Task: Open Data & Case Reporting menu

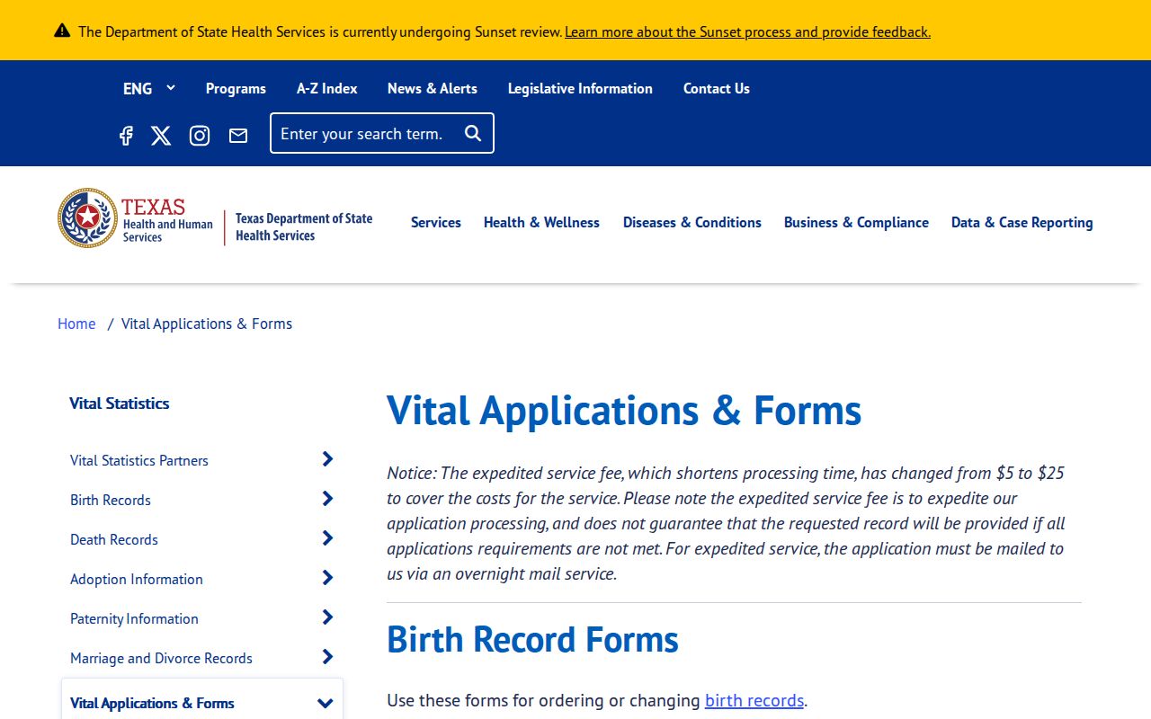Action: (x=1022, y=222)
